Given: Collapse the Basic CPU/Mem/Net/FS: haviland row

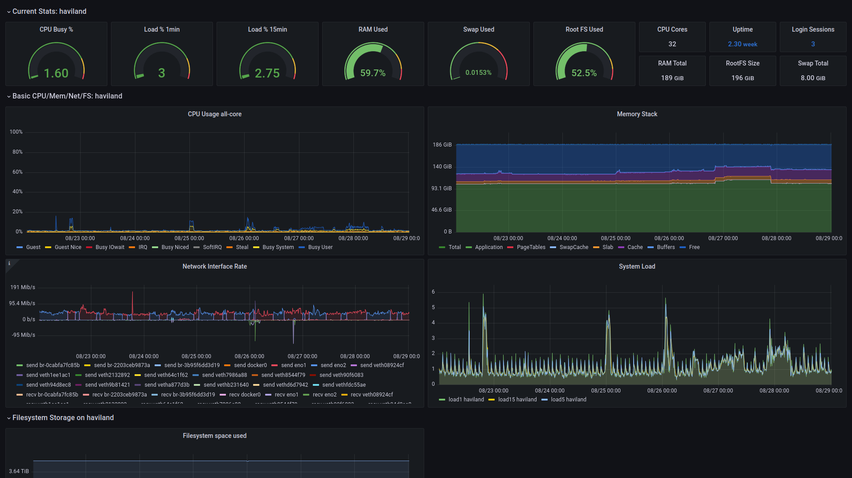Looking at the screenshot, I should click(64, 96).
